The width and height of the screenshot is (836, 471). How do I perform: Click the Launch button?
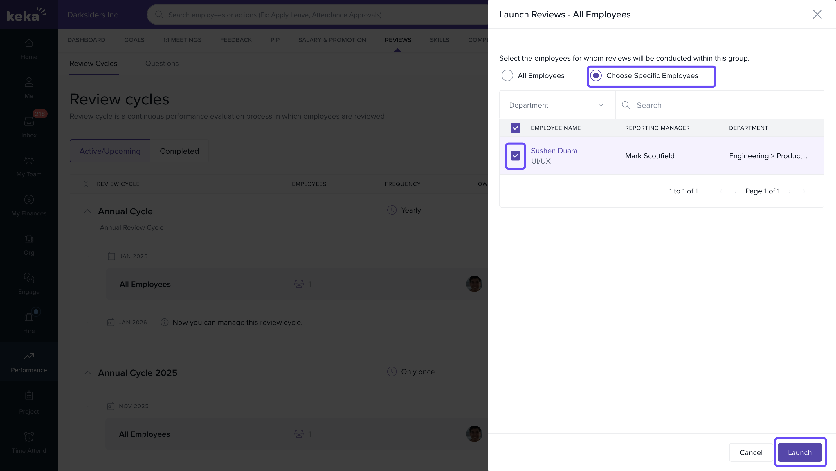pyautogui.click(x=799, y=452)
